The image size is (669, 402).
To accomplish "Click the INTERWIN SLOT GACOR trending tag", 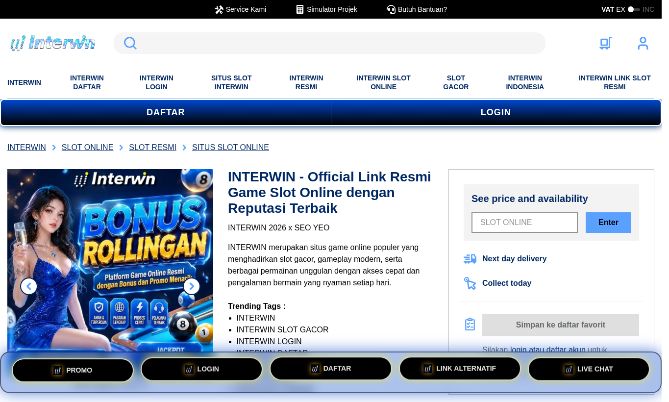I will [282, 330].
